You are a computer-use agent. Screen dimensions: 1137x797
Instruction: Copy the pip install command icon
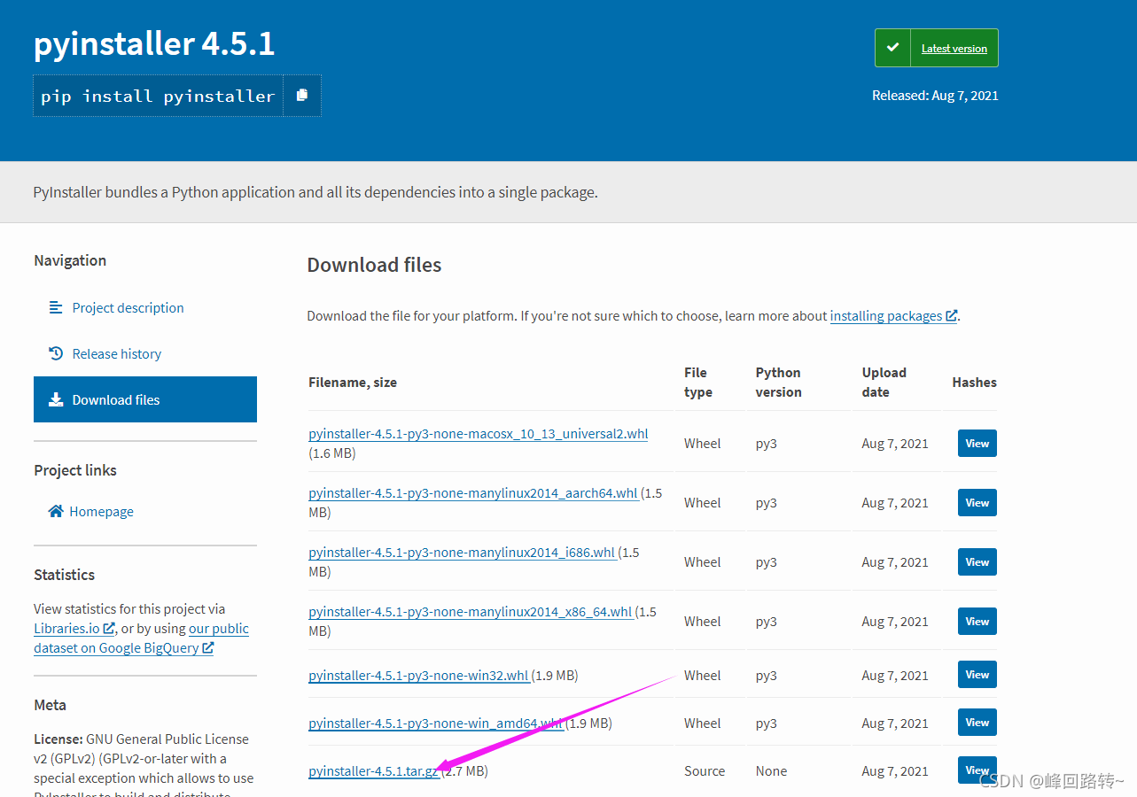pos(302,96)
